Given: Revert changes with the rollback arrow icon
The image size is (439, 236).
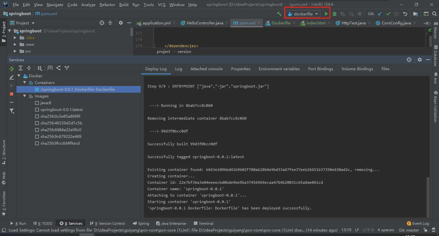Looking at the screenshot, I should [405, 14].
